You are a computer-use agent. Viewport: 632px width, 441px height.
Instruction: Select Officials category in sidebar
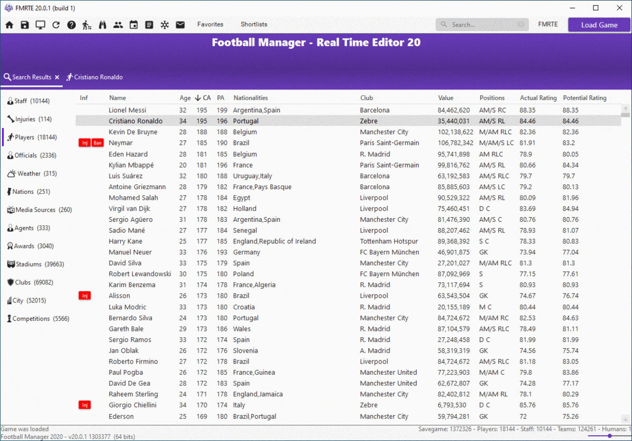[x=33, y=155]
